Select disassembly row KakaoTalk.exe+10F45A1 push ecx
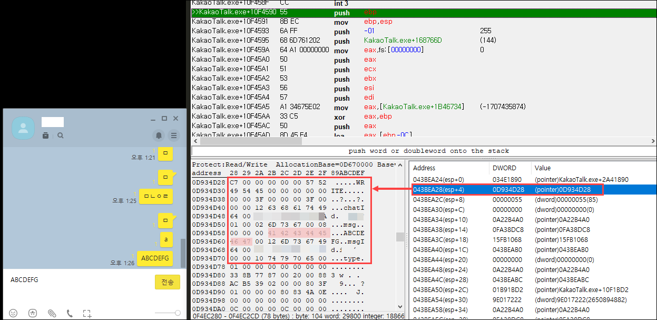Screen dimensions: 657x320 pyautogui.click(x=424, y=69)
